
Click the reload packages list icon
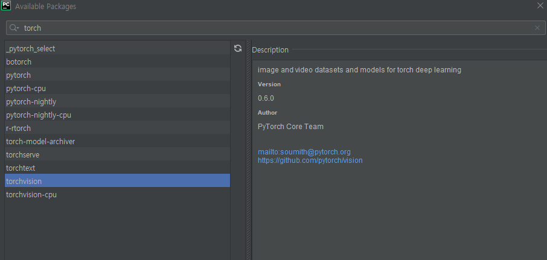tap(238, 48)
